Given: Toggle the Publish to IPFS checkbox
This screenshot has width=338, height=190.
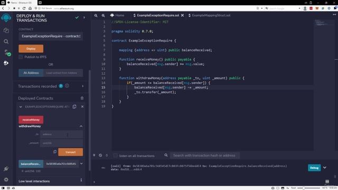Looking at the screenshot, I should coord(21,57).
